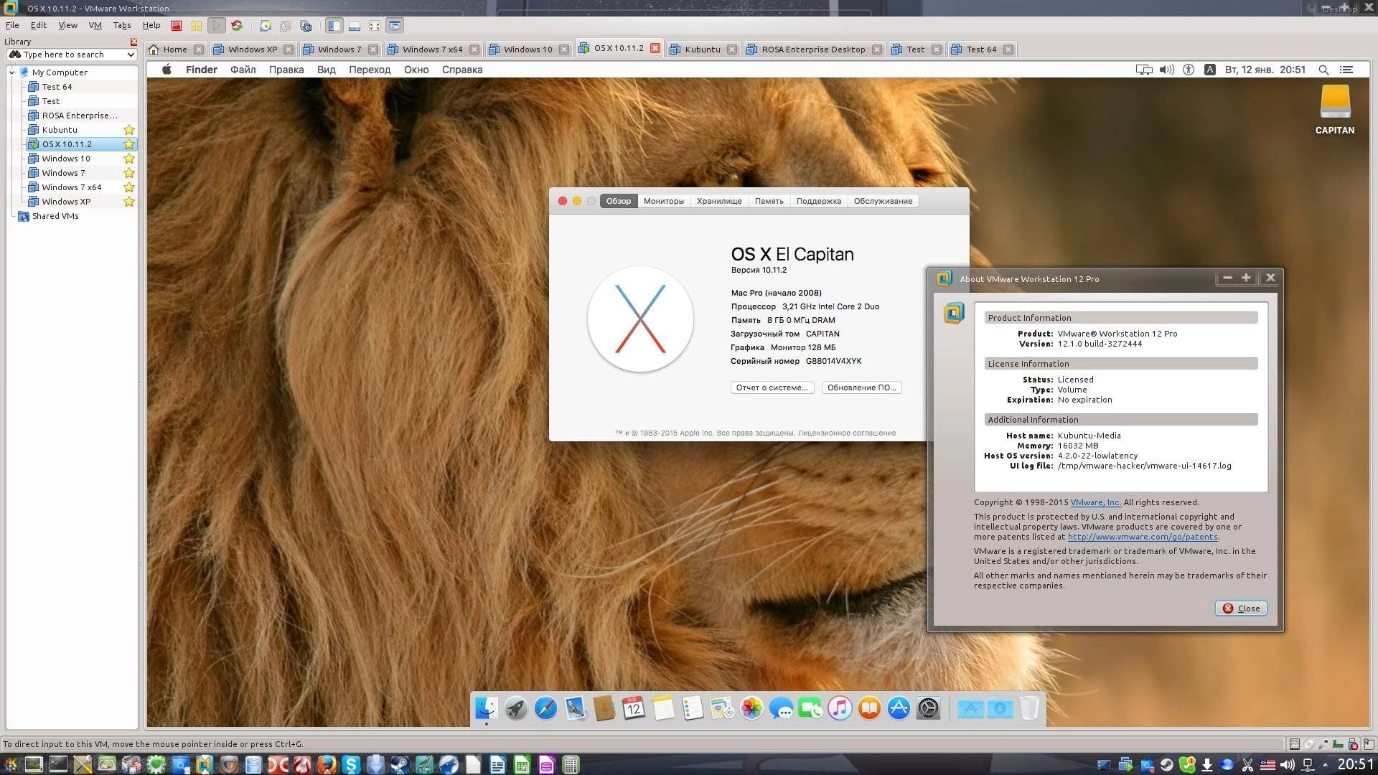Toggle the library sidebar view icon
This screenshot has height=775, width=1378.
tap(334, 26)
